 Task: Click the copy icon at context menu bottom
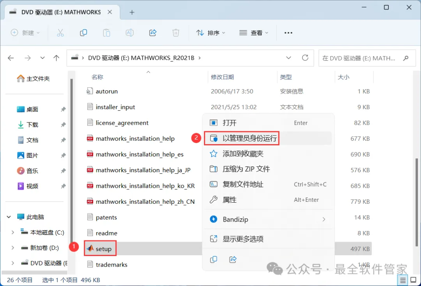[x=214, y=260]
